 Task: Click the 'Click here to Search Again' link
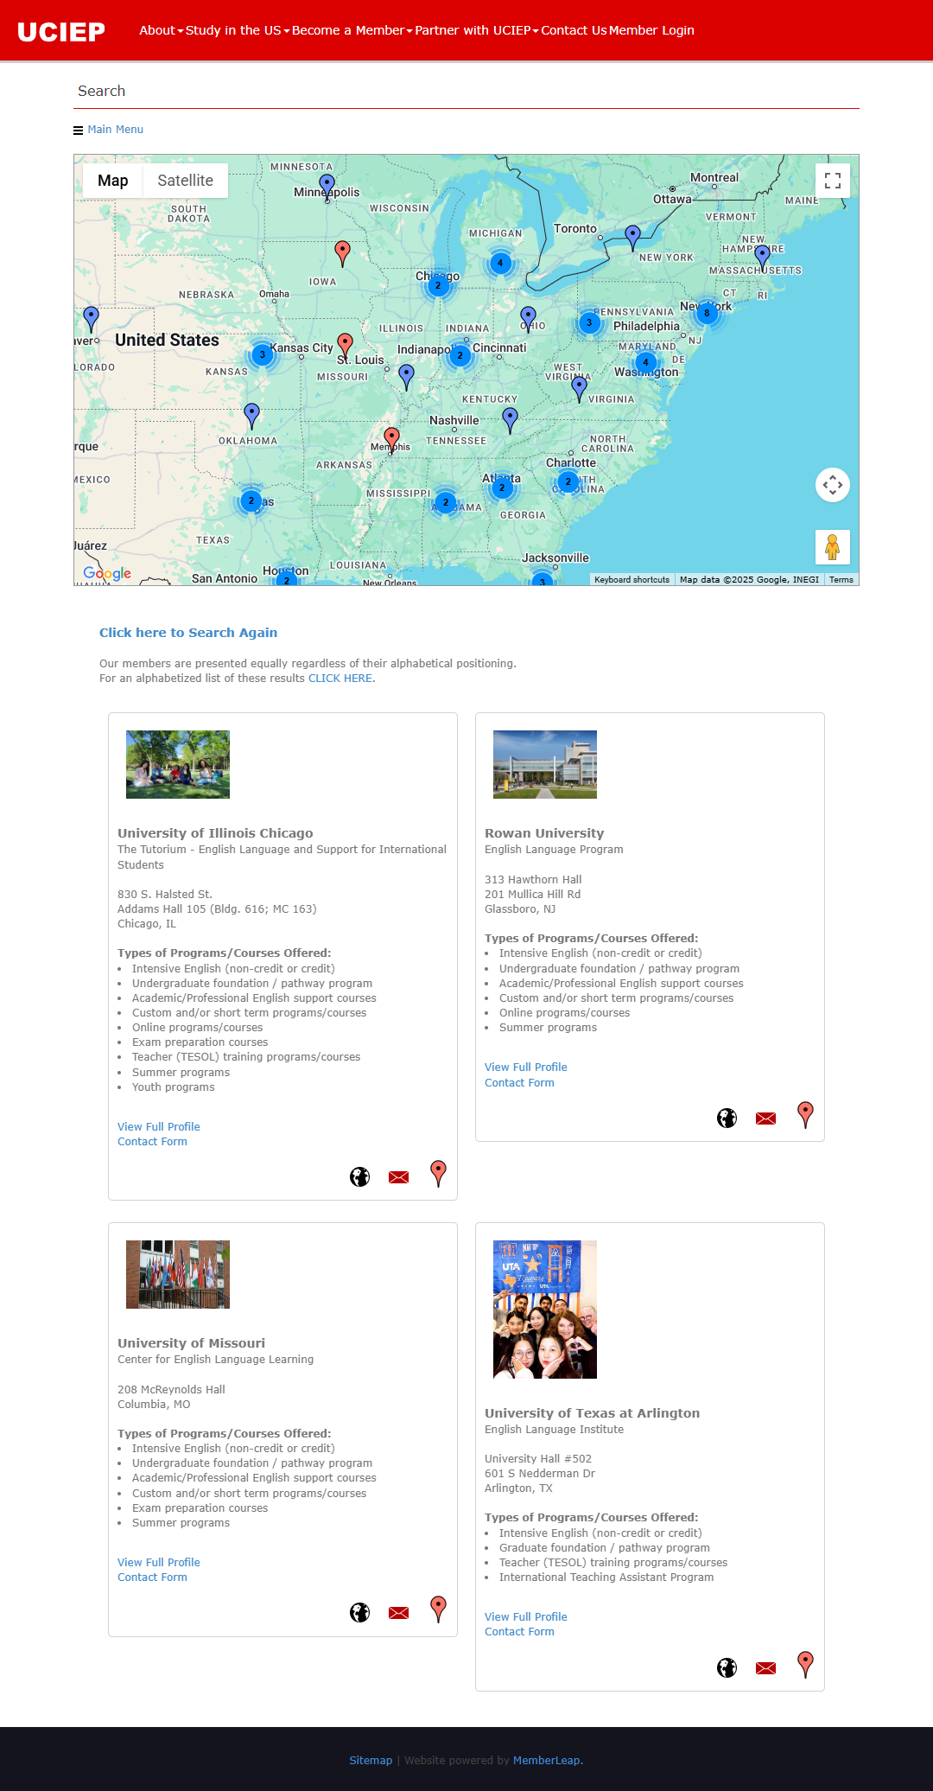pos(188,633)
